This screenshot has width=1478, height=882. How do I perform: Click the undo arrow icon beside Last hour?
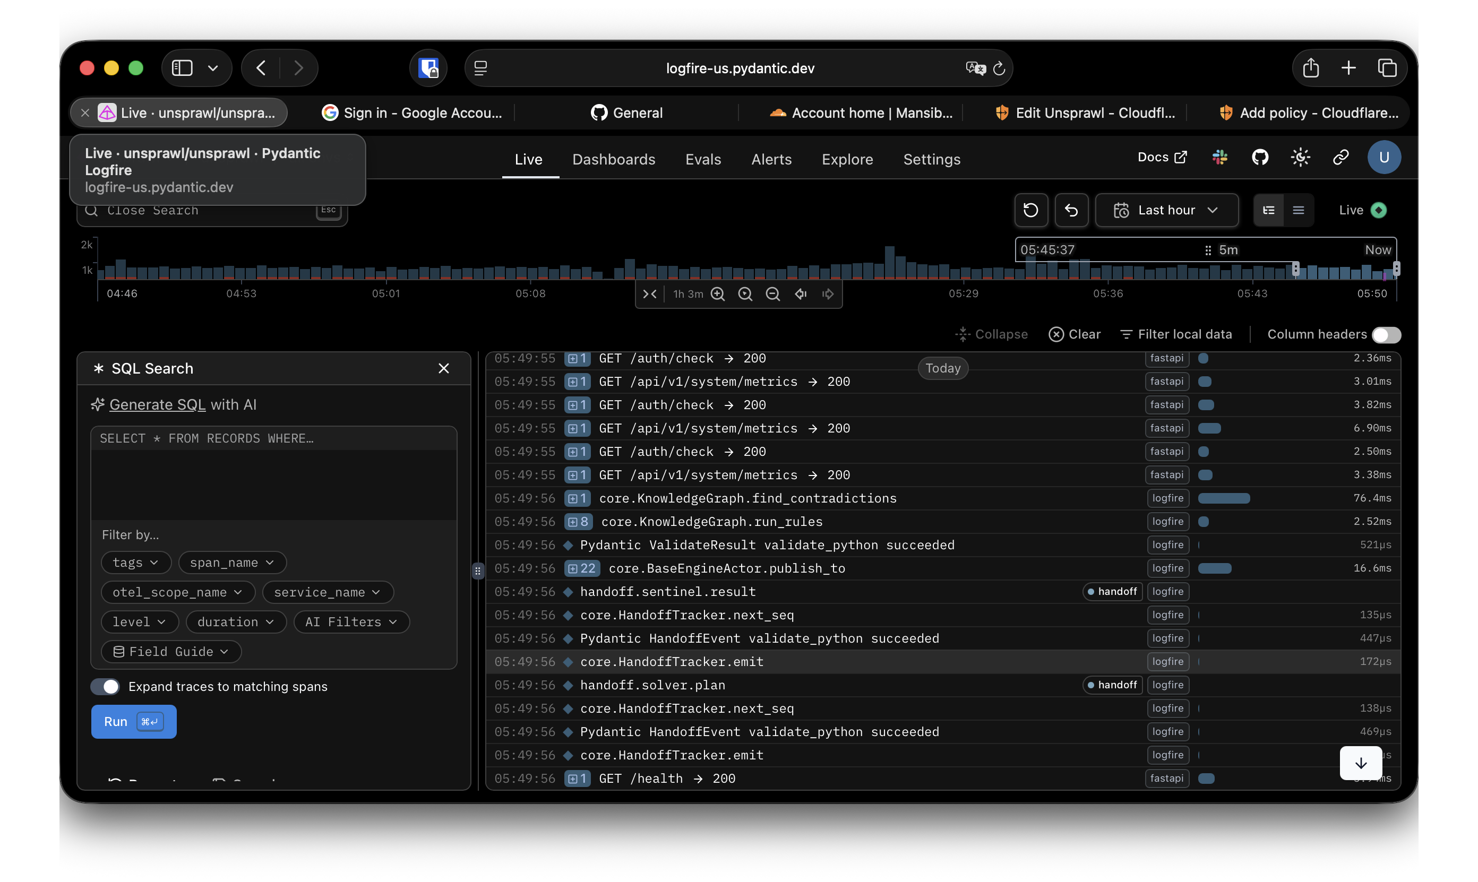(x=1071, y=210)
